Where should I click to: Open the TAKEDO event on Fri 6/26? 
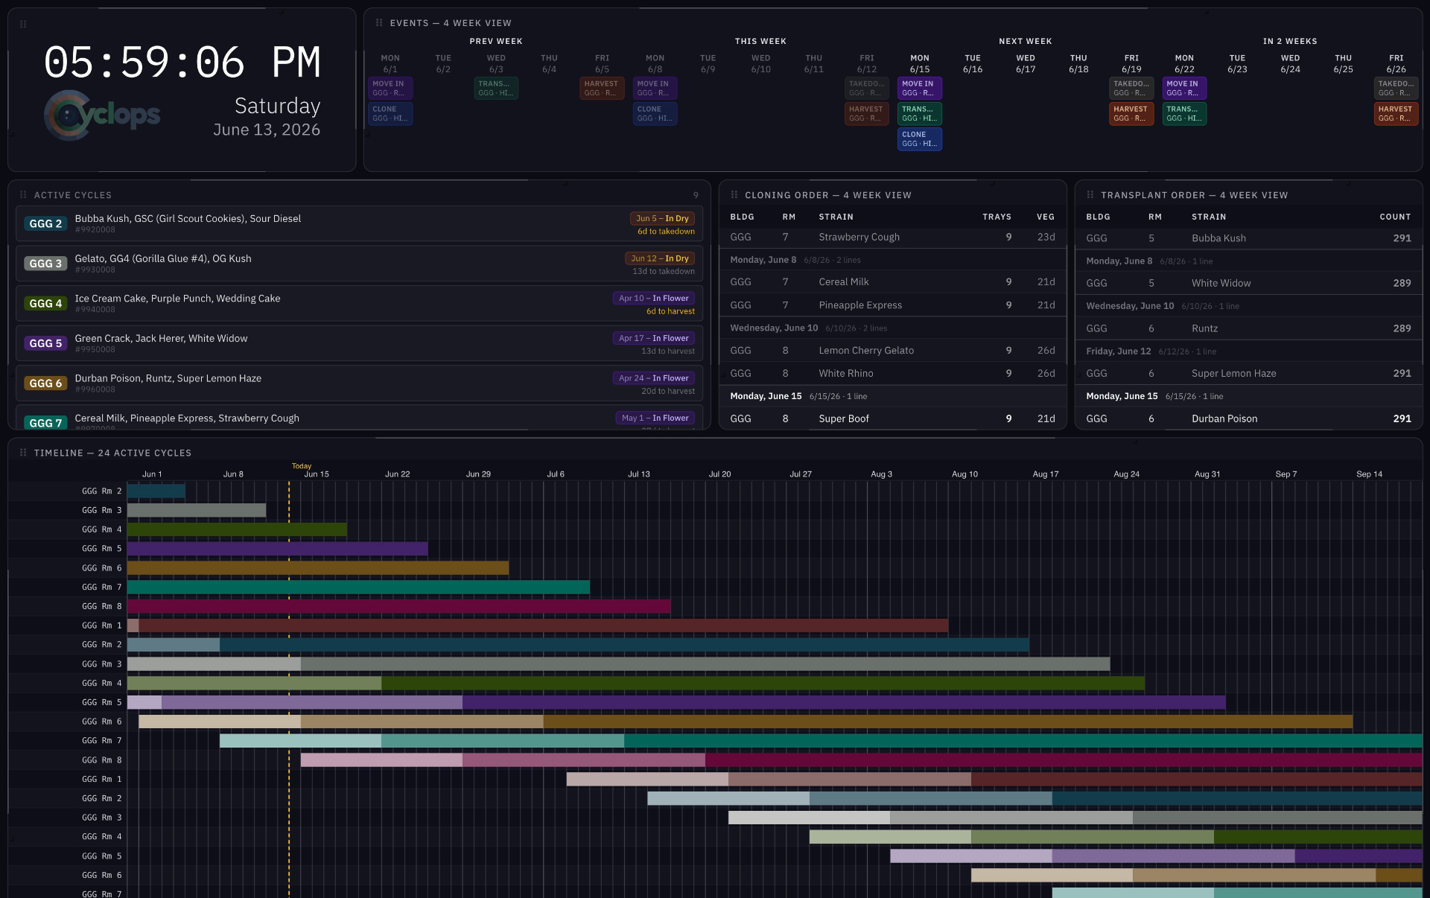point(1396,89)
